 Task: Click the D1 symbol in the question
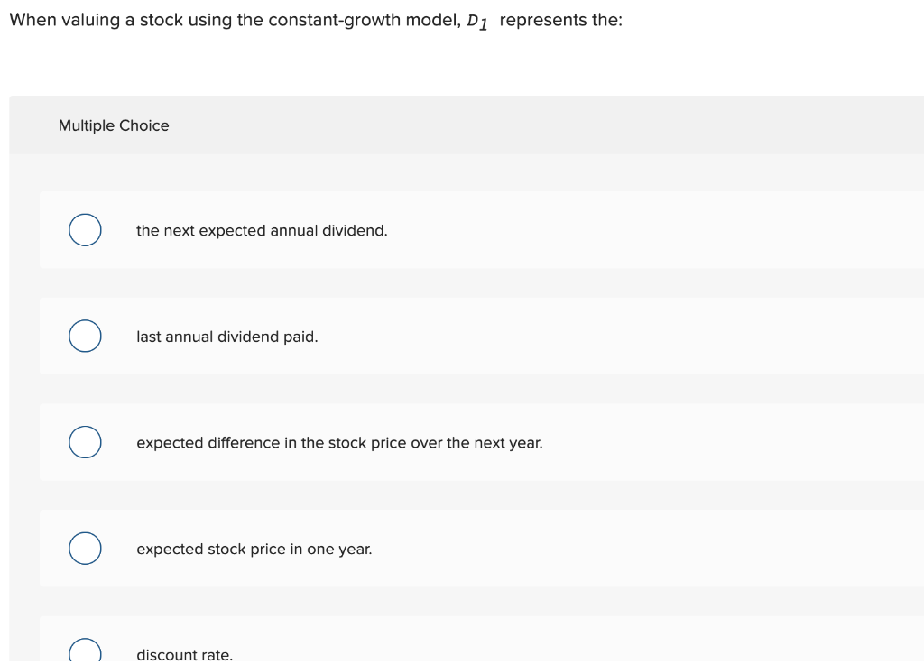(476, 22)
